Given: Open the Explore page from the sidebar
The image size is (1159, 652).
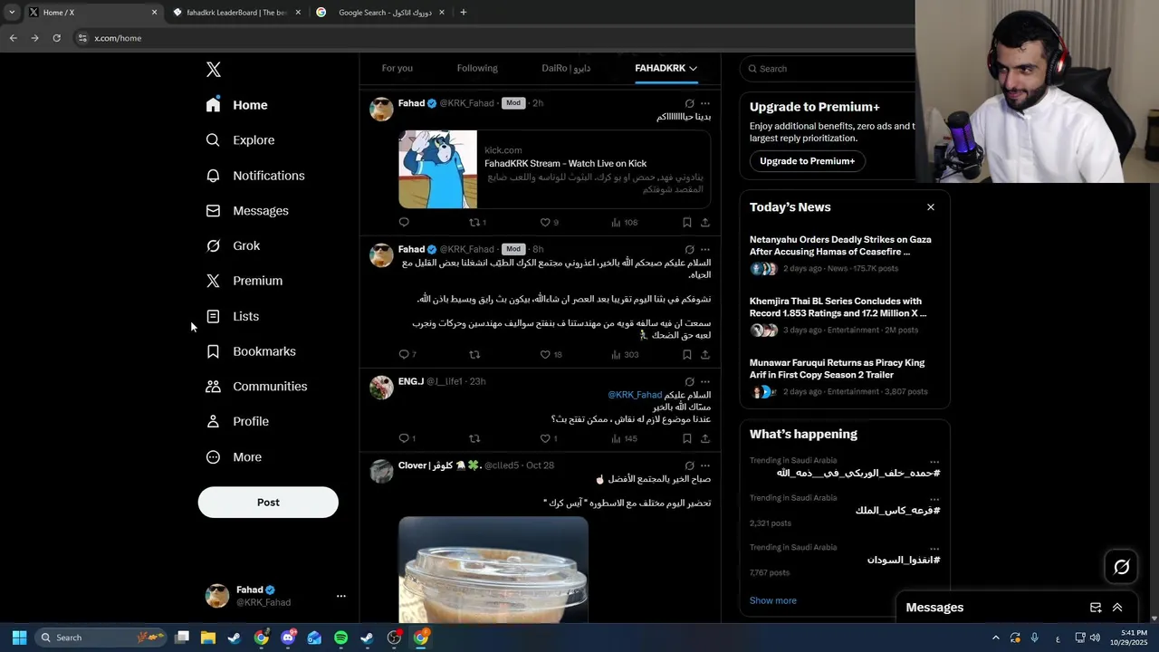Looking at the screenshot, I should (x=240, y=140).
